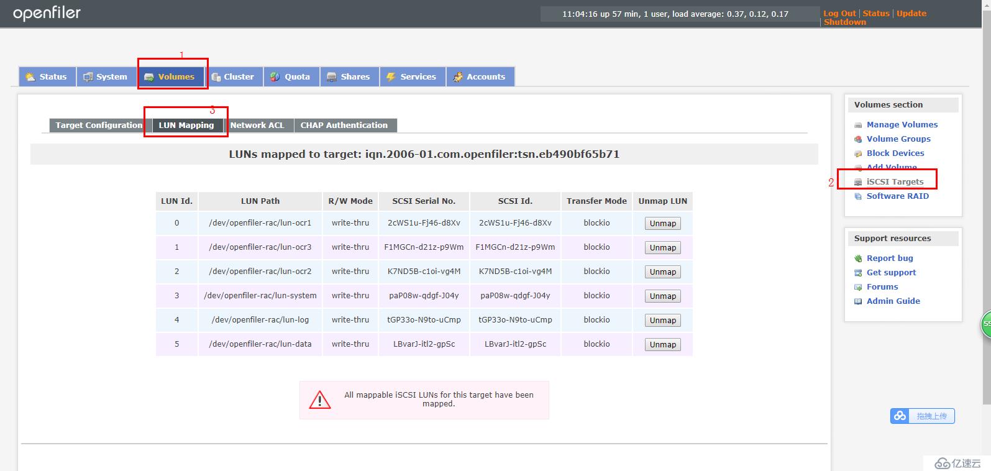
Task: Select the Target Configuration subtab
Action: (99, 126)
